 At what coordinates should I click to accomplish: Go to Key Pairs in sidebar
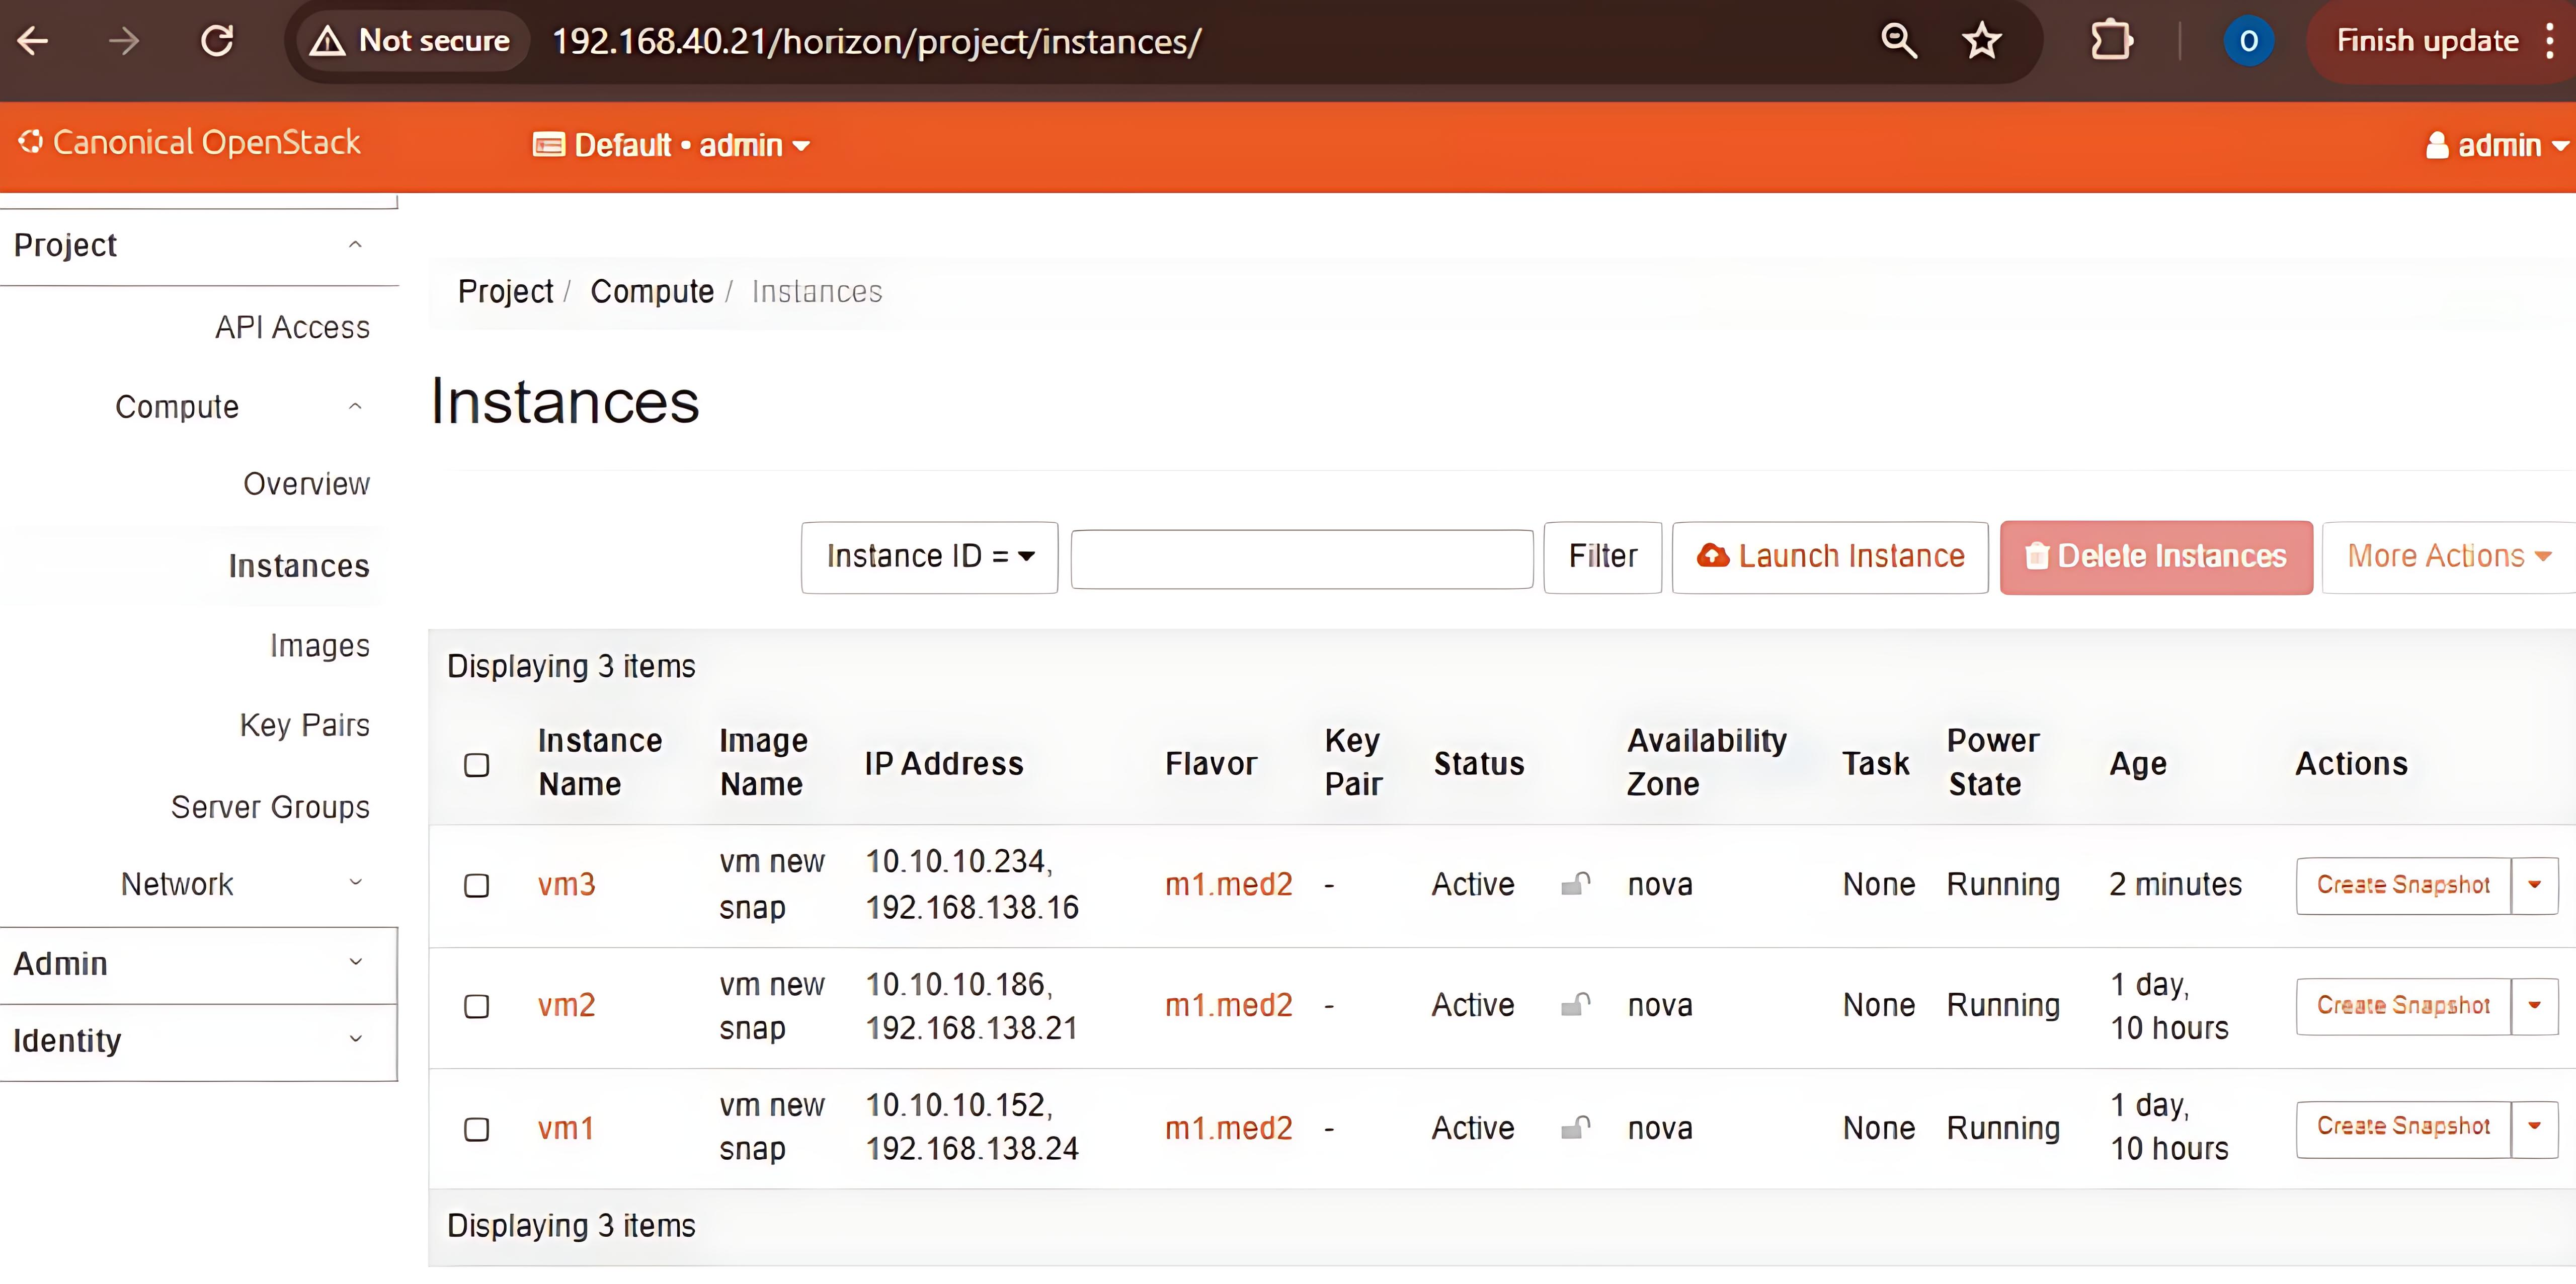tap(304, 725)
